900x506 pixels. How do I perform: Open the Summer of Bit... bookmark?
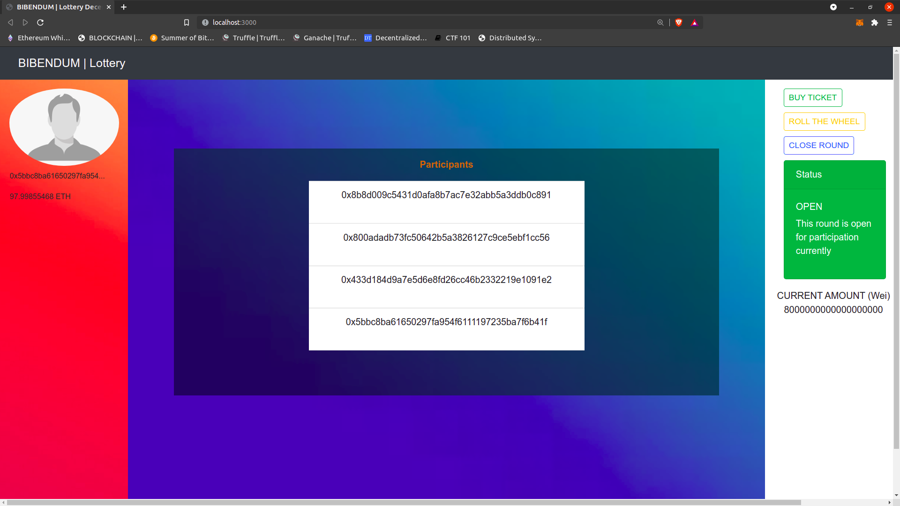click(182, 38)
